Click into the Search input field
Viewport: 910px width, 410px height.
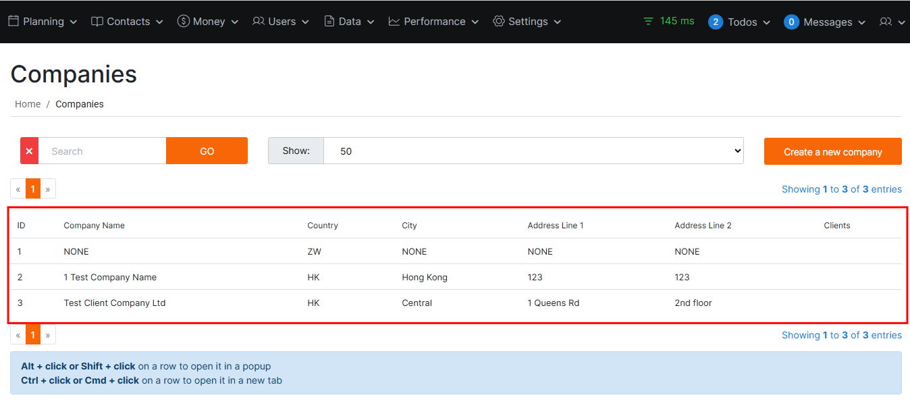102,151
